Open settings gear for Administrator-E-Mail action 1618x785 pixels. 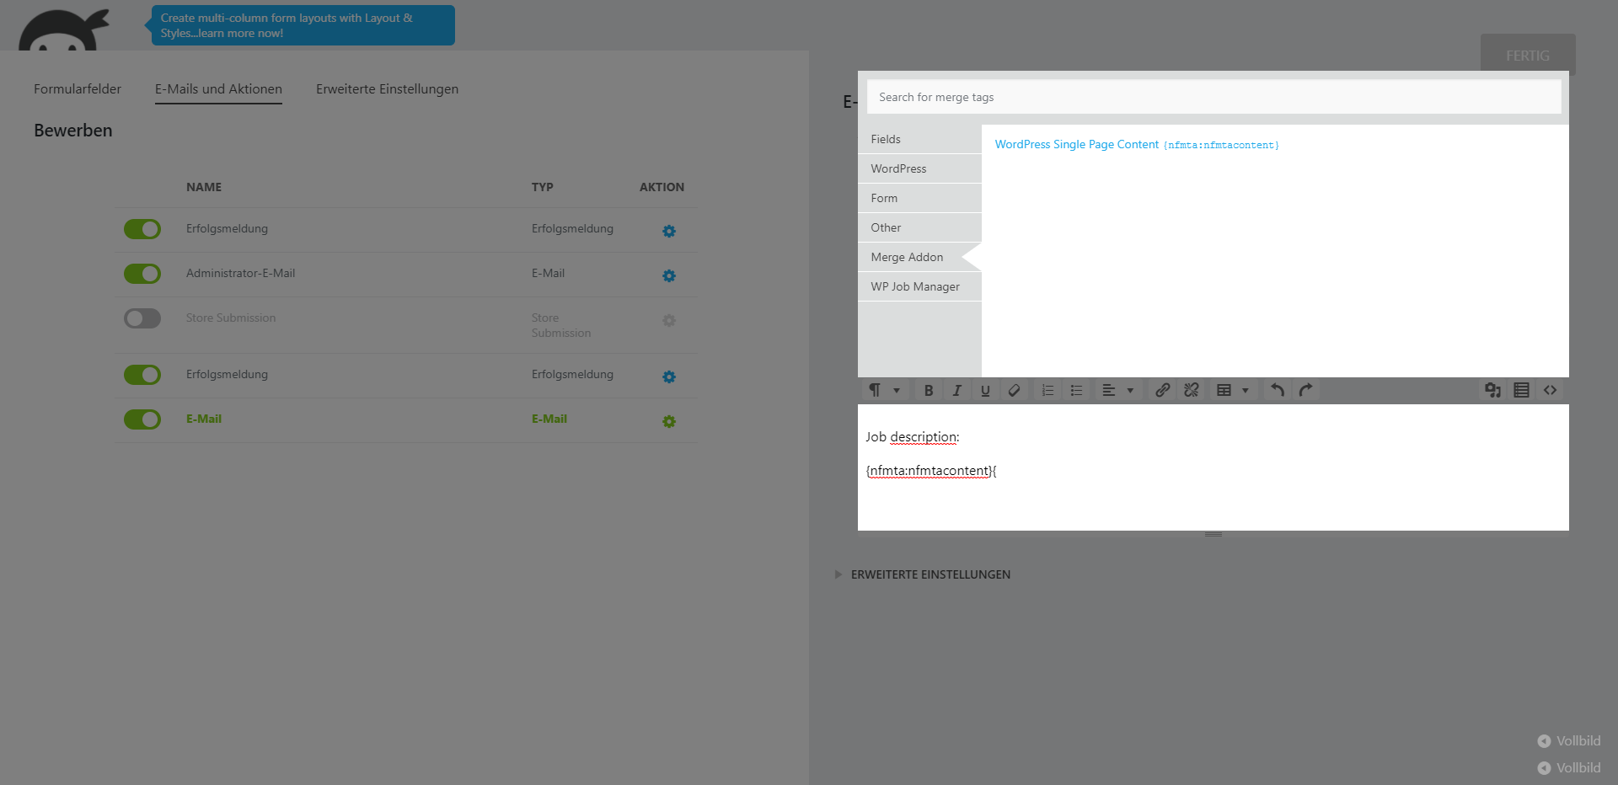tap(669, 275)
